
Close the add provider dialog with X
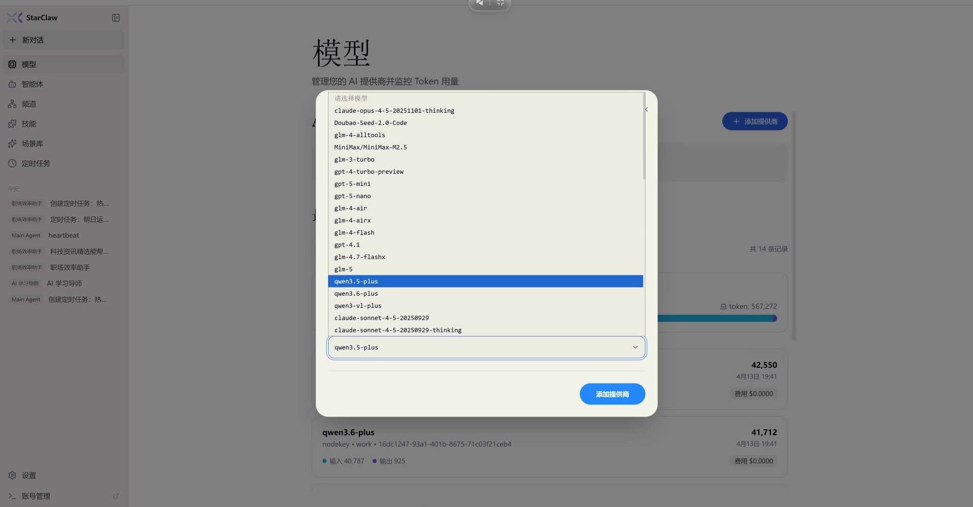pos(646,109)
